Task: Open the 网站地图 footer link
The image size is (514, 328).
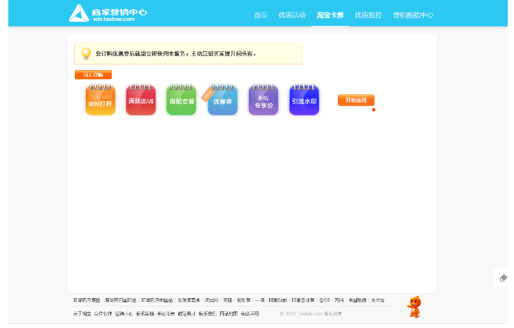Action: (x=228, y=314)
